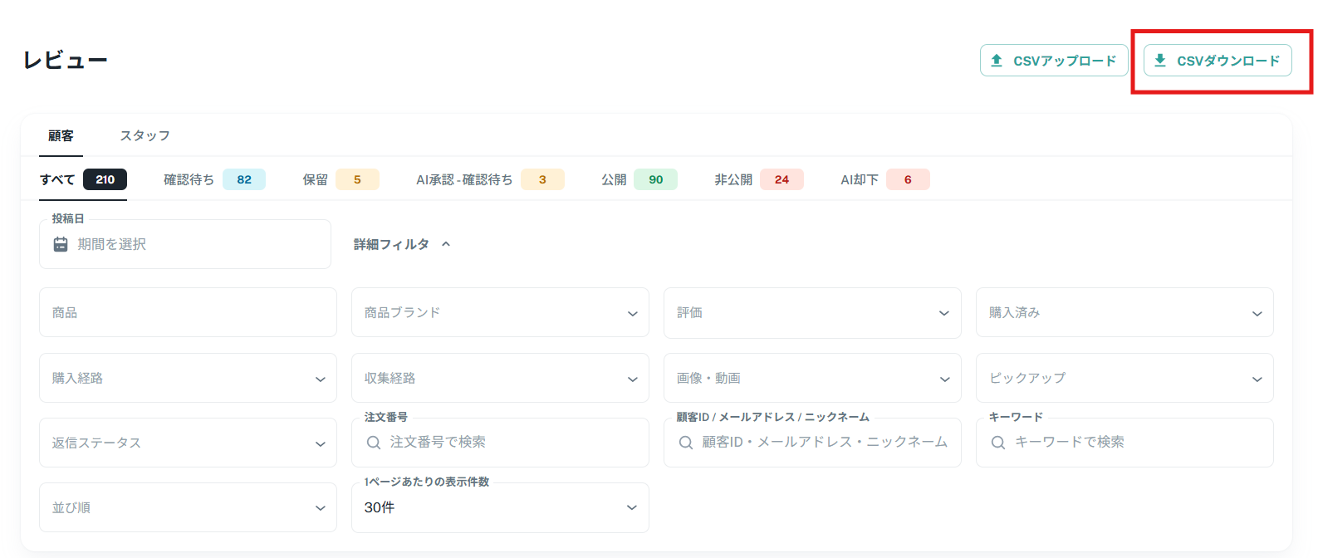This screenshot has height=558, width=1318.
Task: Switch to the 顧客 tab
Action: click(x=61, y=135)
